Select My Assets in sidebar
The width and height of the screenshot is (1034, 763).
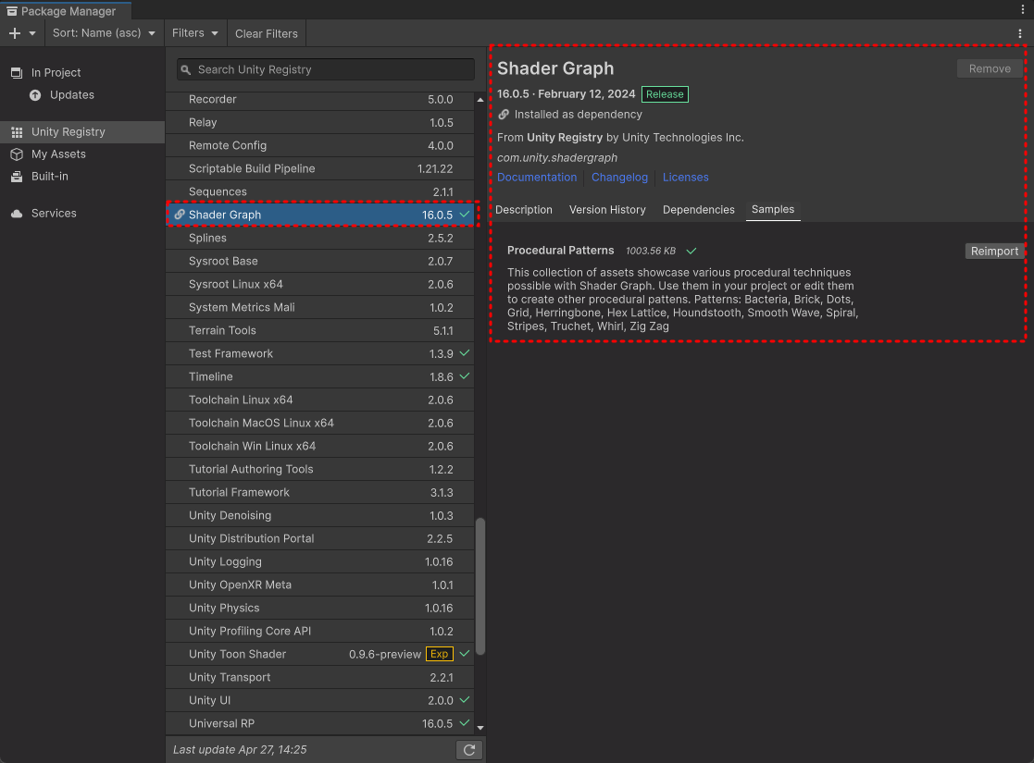click(x=82, y=154)
